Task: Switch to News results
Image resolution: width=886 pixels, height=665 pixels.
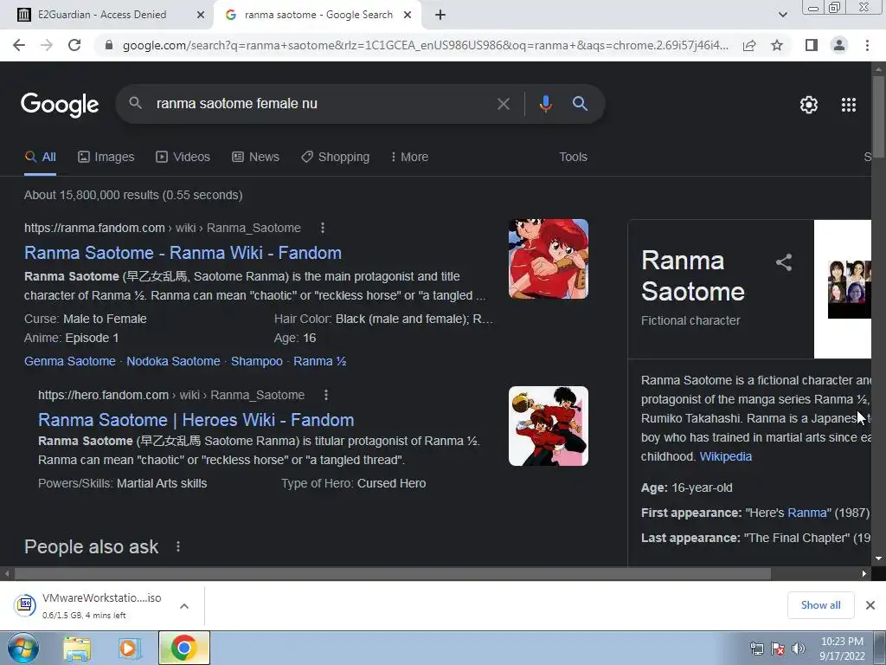Action: (255, 158)
